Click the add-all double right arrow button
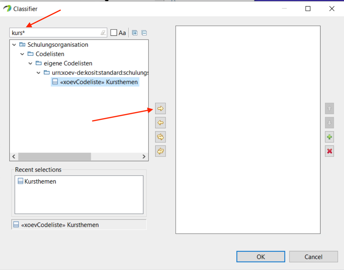The width and height of the screenshot is (344, 270). [x=160, y=137]
